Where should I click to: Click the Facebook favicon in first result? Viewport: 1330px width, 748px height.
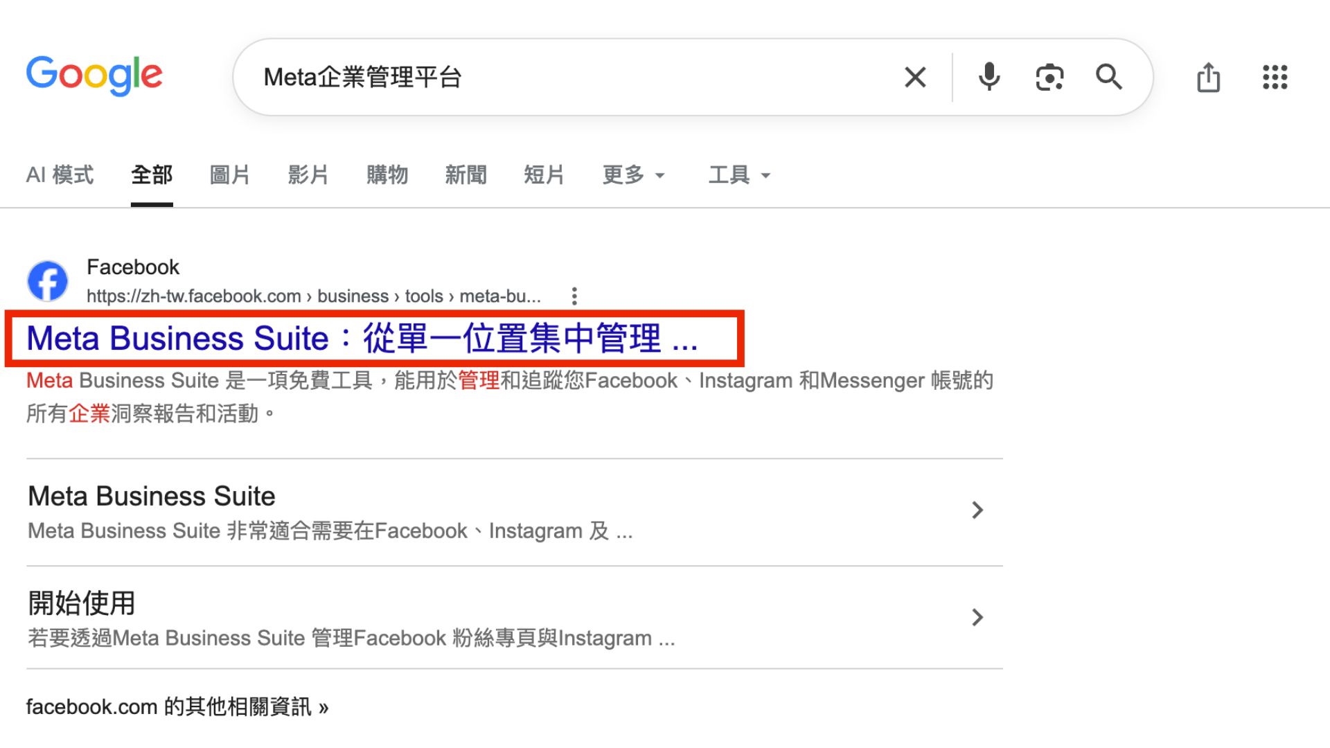pyautogui.click(x=47, y=280)
